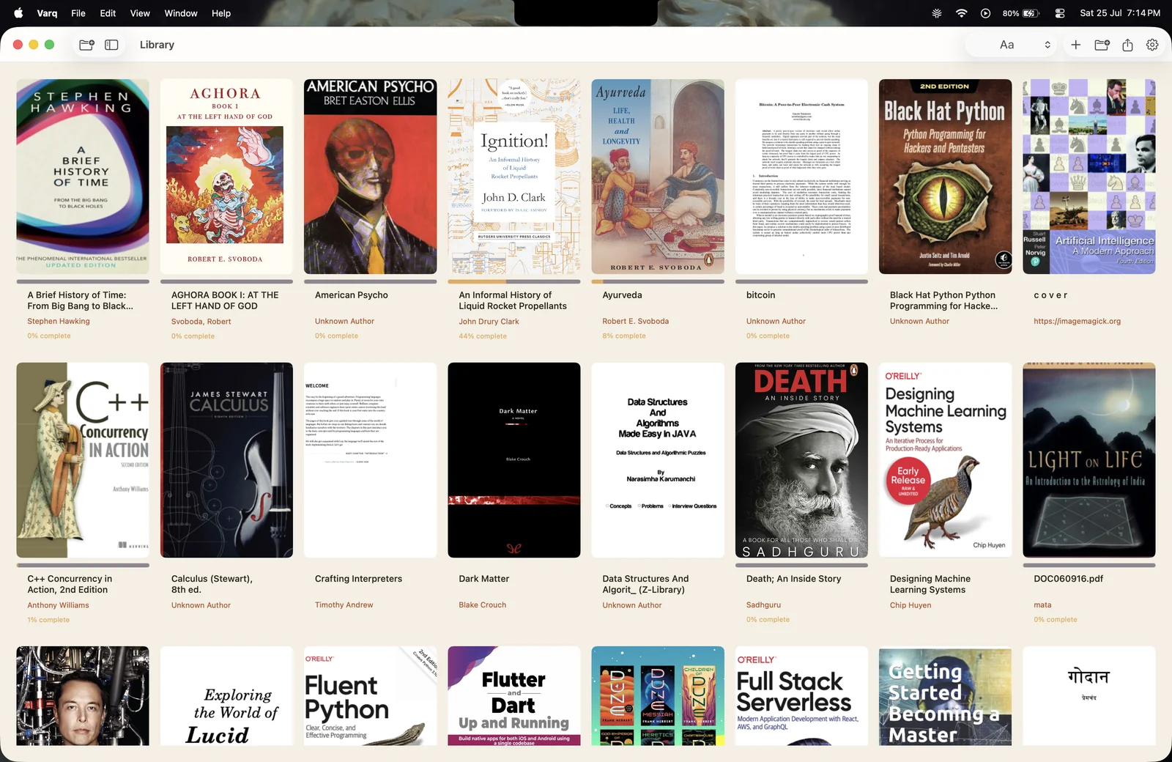Click the folder icon next to the share icon
The height and width of the screenshot is (762, 1172).
coord(1102,45)
